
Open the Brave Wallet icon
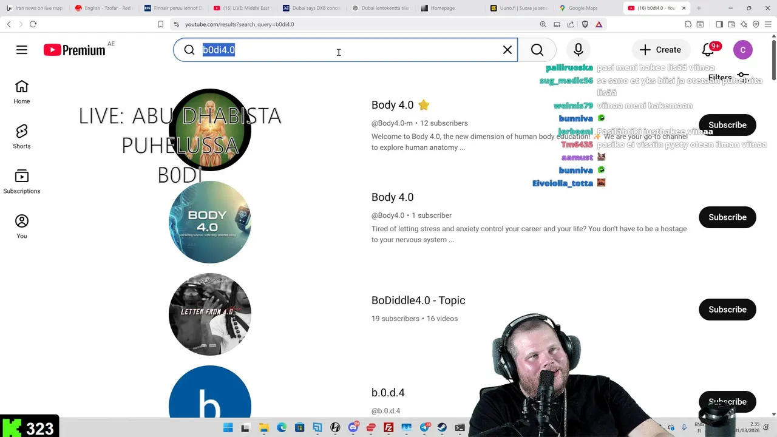tap(731, 24)
